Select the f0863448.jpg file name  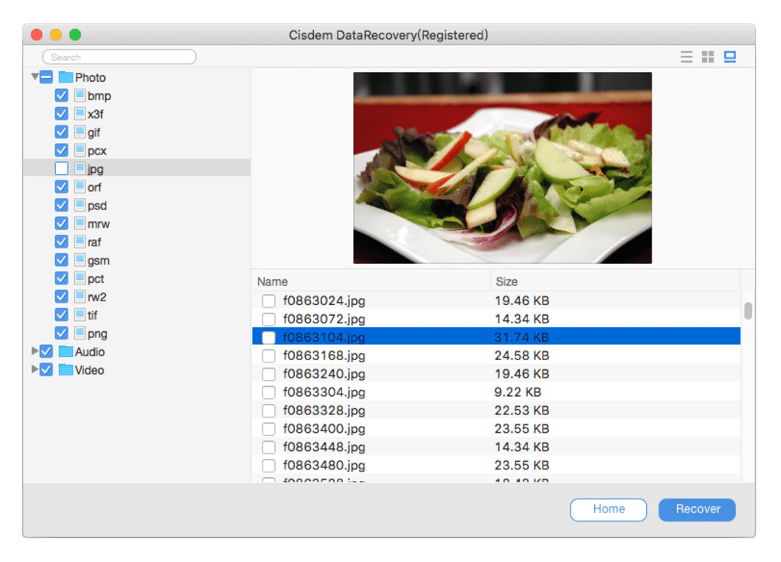pyautogui.click(x=324, y=447)
